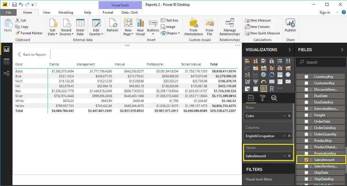Open the R script visual

click(x=272, y=89)
